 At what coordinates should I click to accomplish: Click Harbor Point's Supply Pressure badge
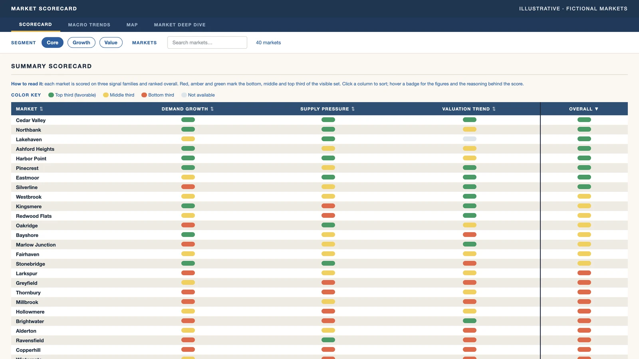[328, 158]
